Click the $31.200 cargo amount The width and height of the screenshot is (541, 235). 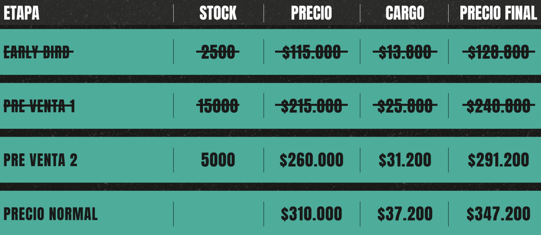[405, 160]
